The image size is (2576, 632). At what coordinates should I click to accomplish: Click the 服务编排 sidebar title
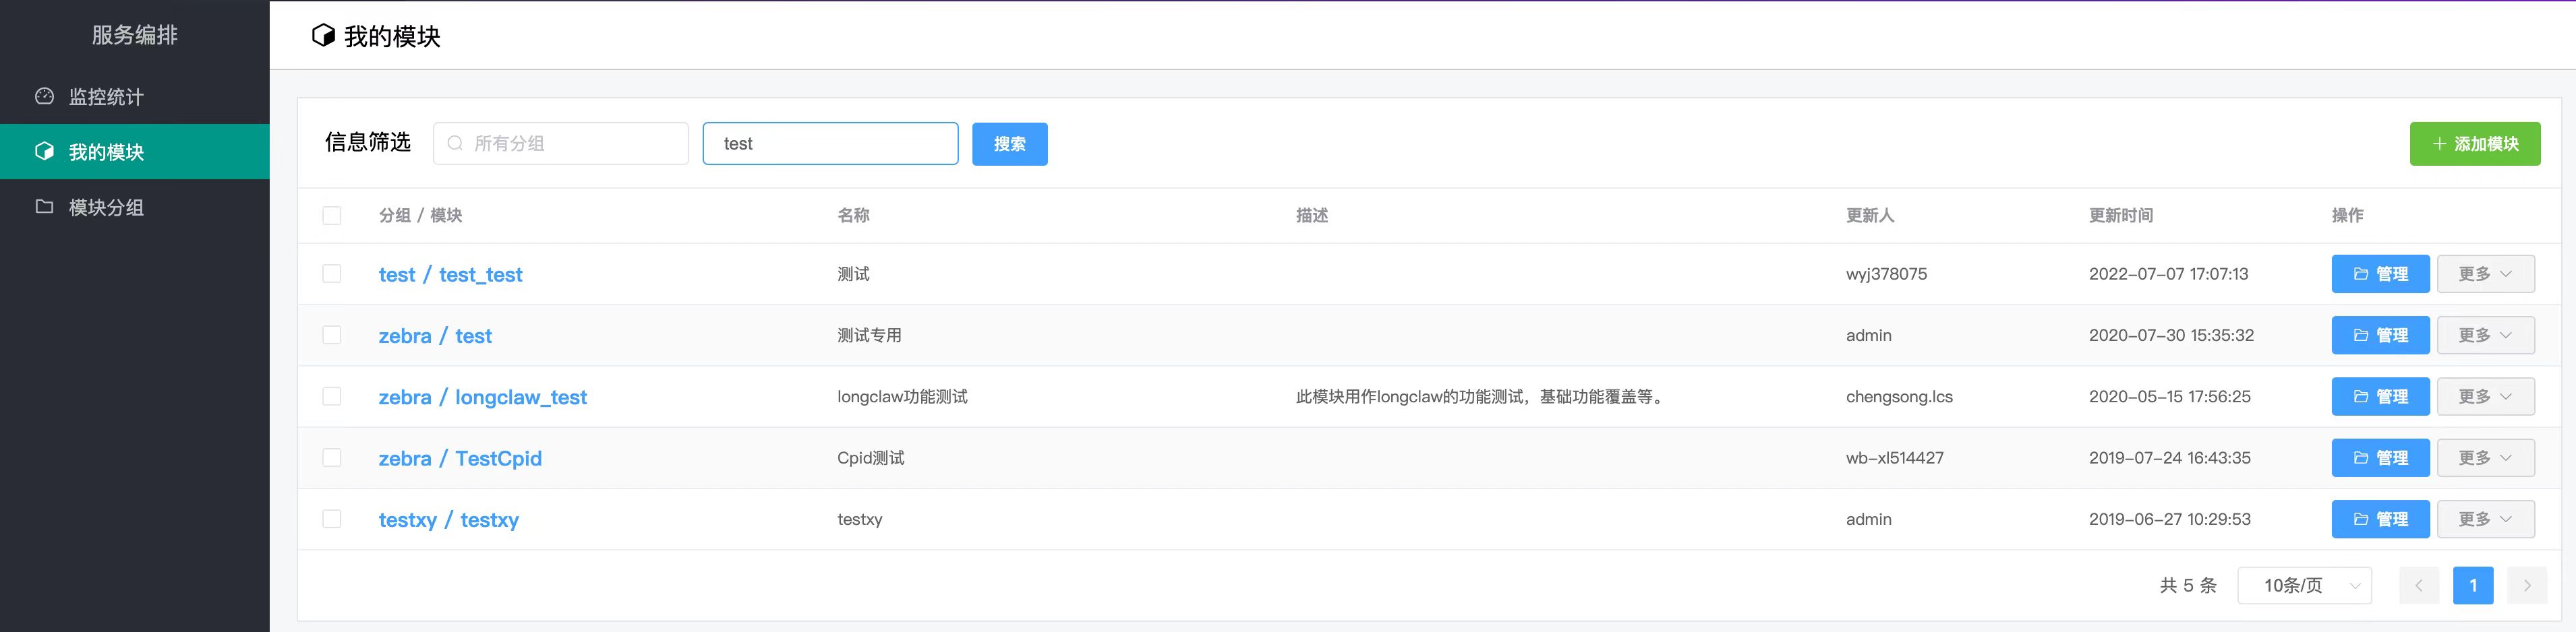click(134, 35)
